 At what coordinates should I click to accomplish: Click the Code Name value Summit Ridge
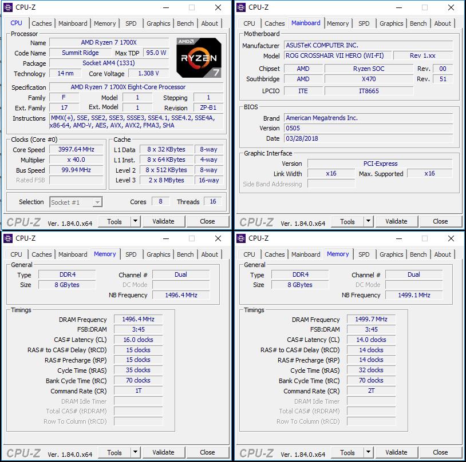(80, 53)
